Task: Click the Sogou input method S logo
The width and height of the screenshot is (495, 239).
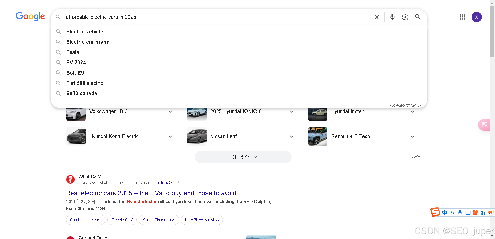Action: [435, 212]
